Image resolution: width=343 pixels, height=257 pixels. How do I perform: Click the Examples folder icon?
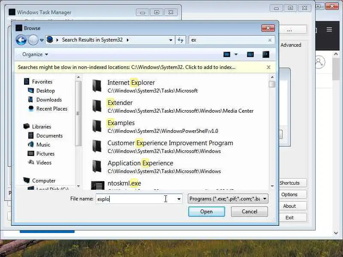pyautogui.click(x=97, y=126)
